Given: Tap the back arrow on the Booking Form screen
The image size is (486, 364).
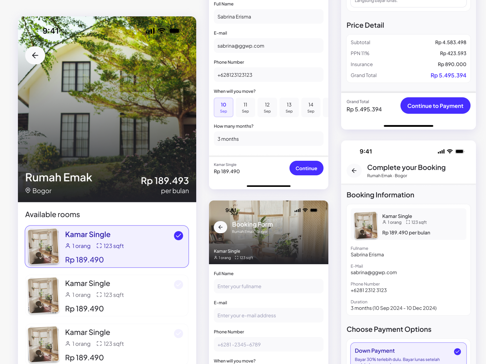Looking at the screenshot, I should 221,227.
